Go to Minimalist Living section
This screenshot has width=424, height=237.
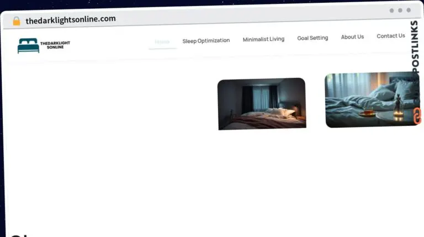click(263, 39)
